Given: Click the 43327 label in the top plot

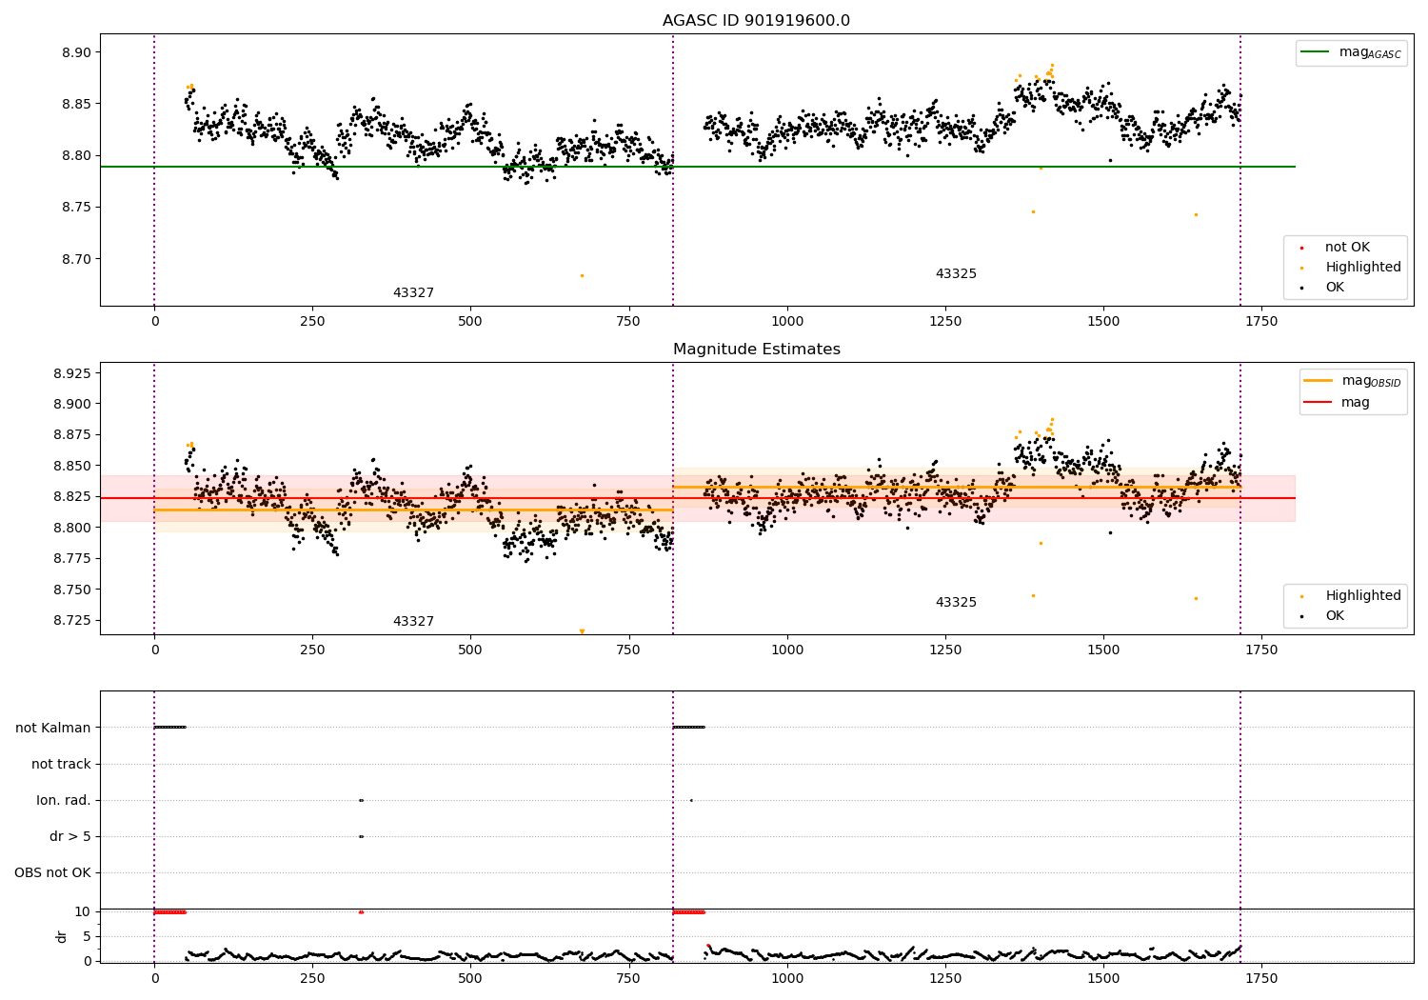Looking at the screenshot, I should (x=413, y=293).
